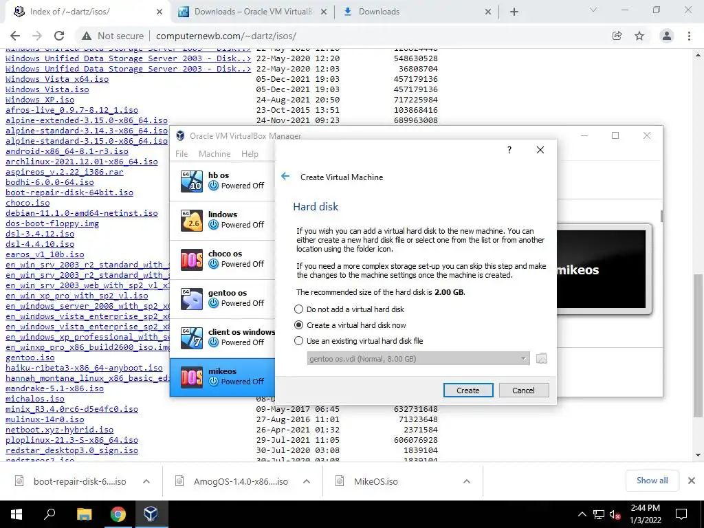The width and height of the screenshot is (704, 528).
Task: Open the notification center
Action: point(681,514)
